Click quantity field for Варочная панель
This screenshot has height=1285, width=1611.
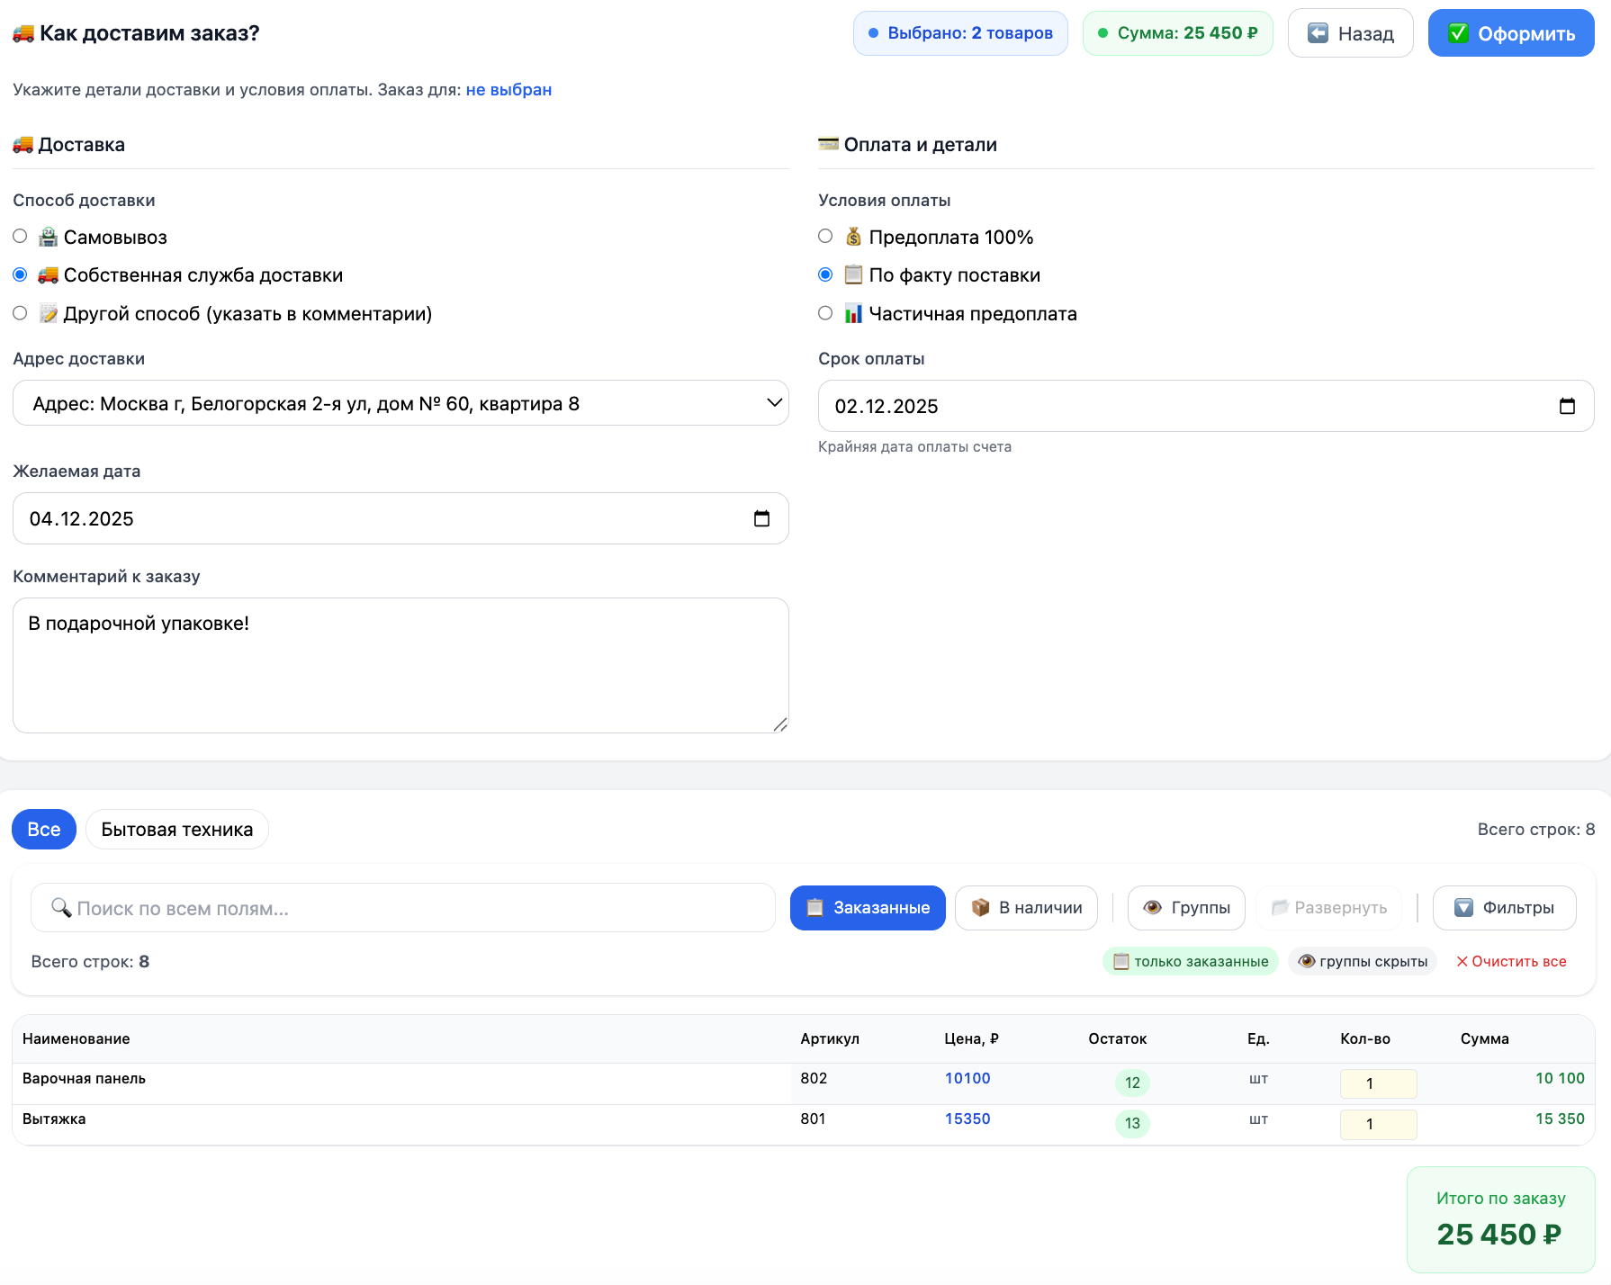click(1378, 1083)
